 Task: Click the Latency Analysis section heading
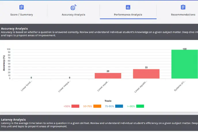pos(14,119)
